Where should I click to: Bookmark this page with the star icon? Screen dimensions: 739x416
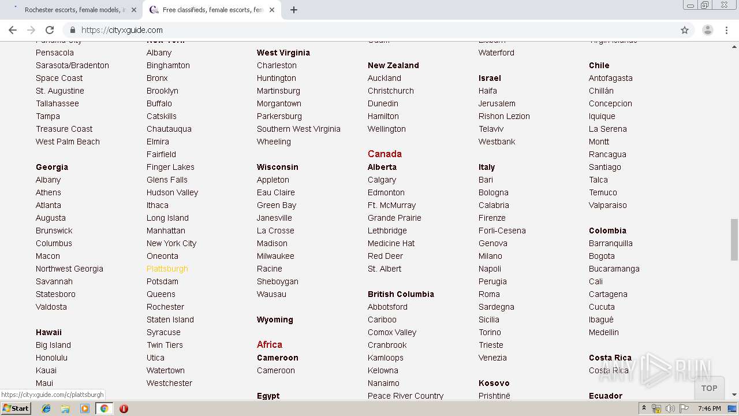[685, 30]
